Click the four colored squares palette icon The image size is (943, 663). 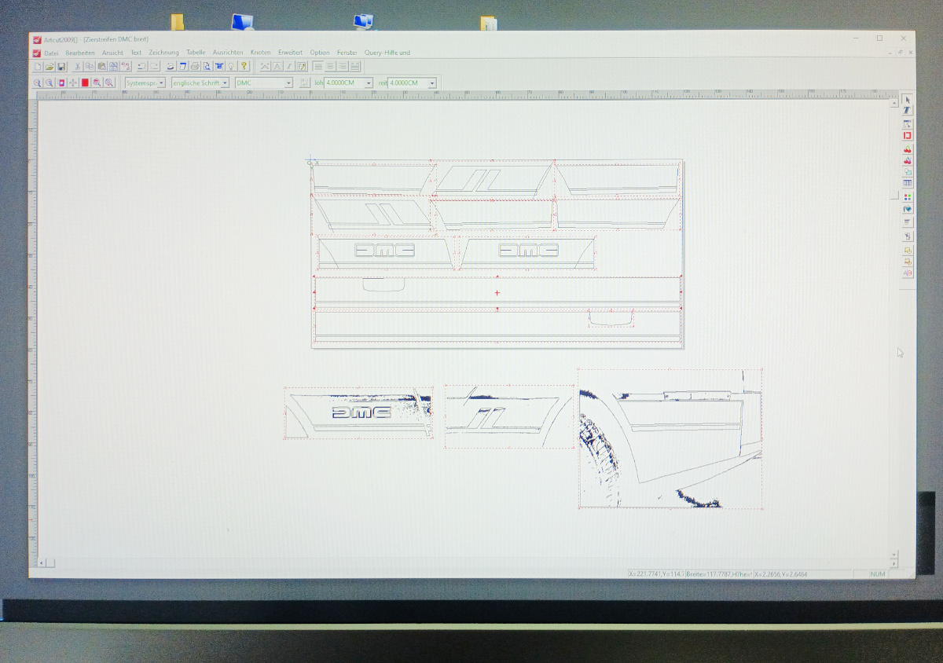coord(908,197)
